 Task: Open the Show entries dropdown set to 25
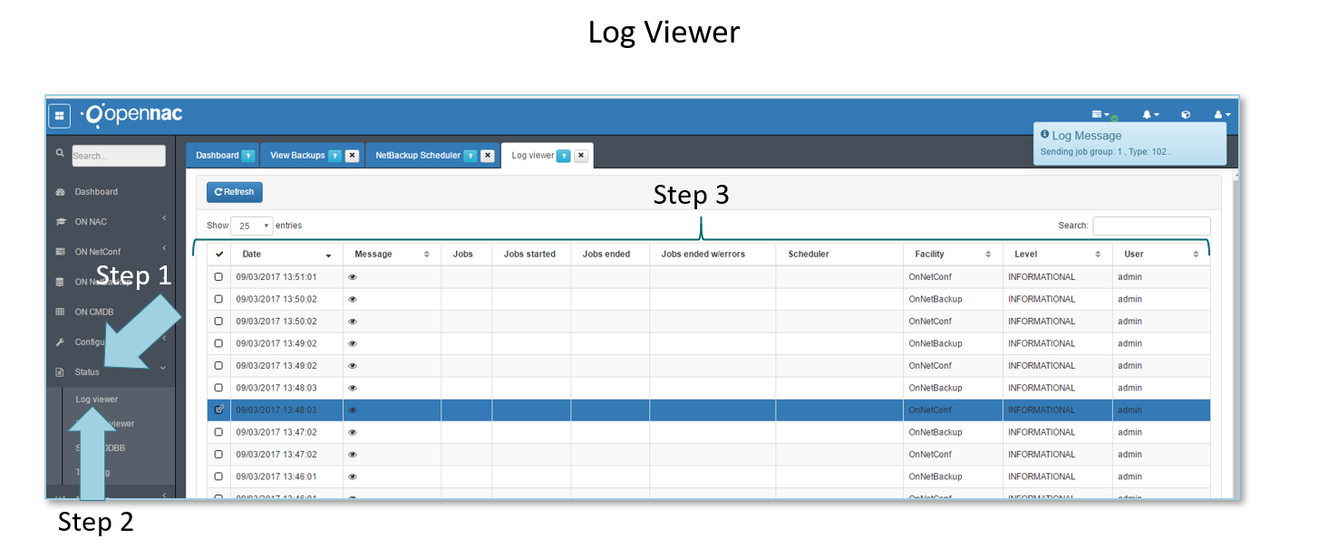click(251, 226)
